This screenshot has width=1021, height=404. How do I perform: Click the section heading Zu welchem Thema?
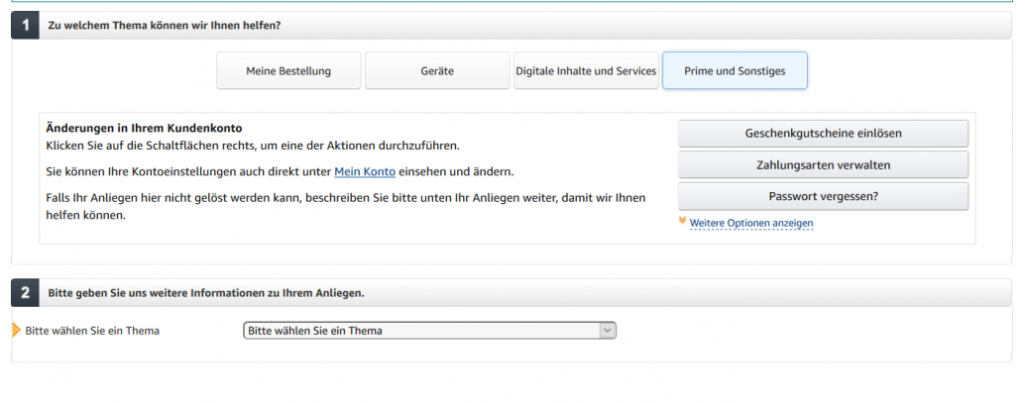click(x=164, y=25)
